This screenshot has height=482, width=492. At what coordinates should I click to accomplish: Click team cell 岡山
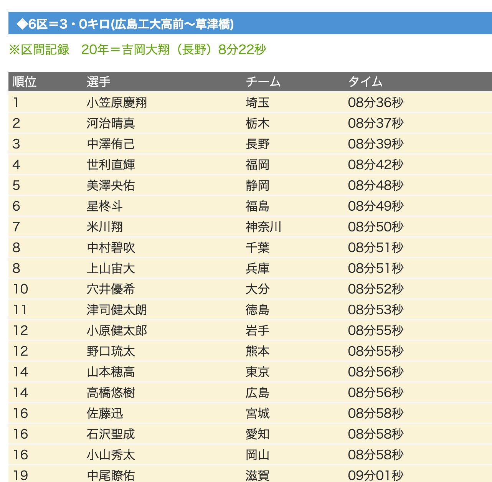[258, 455]
